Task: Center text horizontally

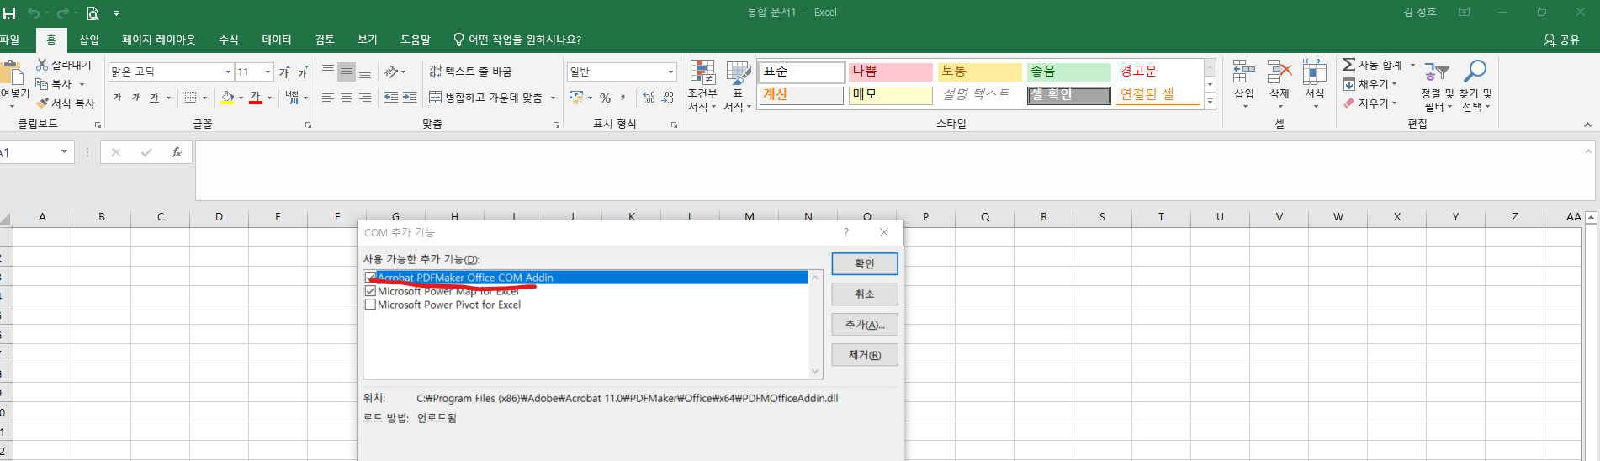Action: point(347,98)
